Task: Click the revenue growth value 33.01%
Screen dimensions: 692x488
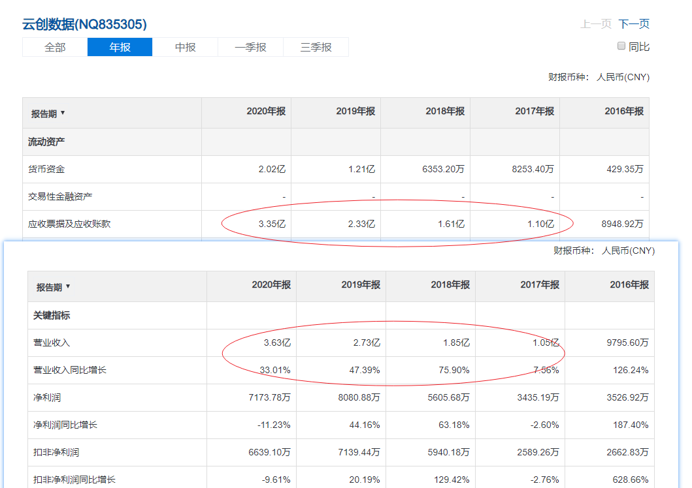Action: (x=275, y=370)
